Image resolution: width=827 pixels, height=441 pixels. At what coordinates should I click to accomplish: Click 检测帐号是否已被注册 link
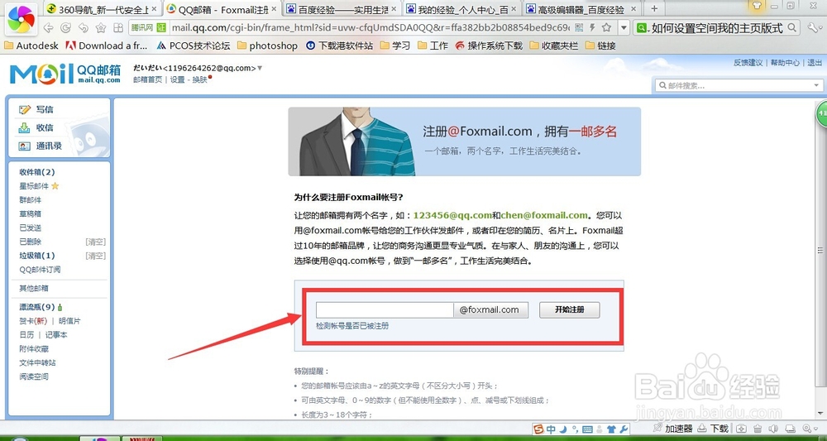tap(352, 326)
